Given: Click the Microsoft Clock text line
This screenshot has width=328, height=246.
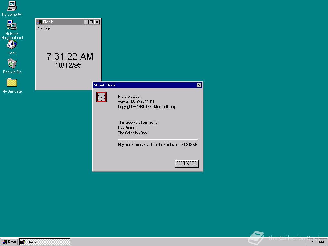Looking at the screenshot, I should point(129,96).
